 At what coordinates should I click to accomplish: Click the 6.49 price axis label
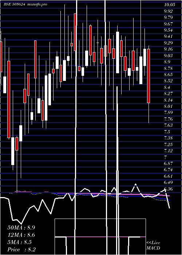(x=168, y=183)
